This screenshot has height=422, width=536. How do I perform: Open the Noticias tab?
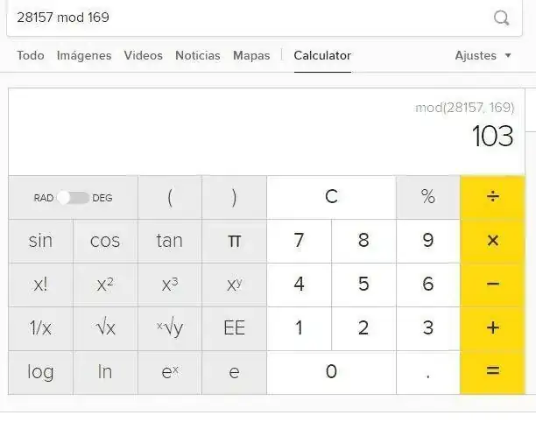point(198,55)
